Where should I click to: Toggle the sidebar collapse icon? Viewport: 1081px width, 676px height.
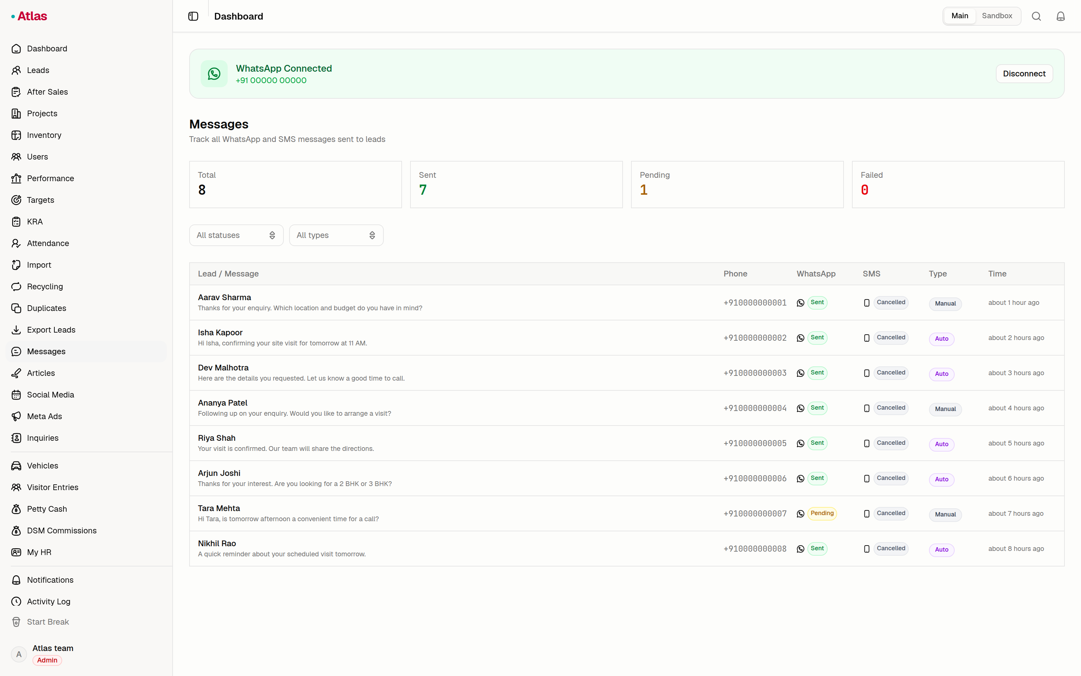coord(193,17)
